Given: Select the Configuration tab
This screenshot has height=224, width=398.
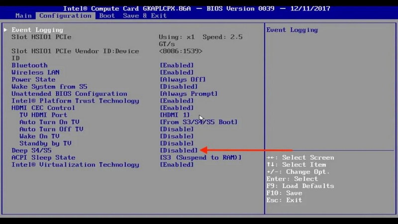Looking at the screenshot, I should click(65, 16).
